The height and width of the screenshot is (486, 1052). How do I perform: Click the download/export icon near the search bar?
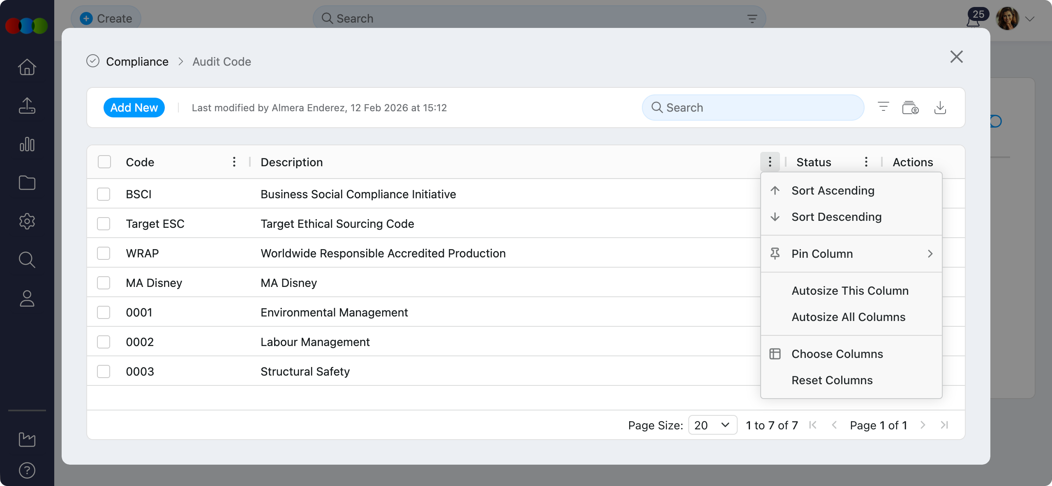pyautogui.click(x=941, y=108)
